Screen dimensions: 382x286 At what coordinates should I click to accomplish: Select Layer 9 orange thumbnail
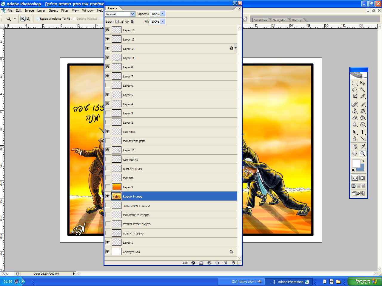tap(117, 187)
